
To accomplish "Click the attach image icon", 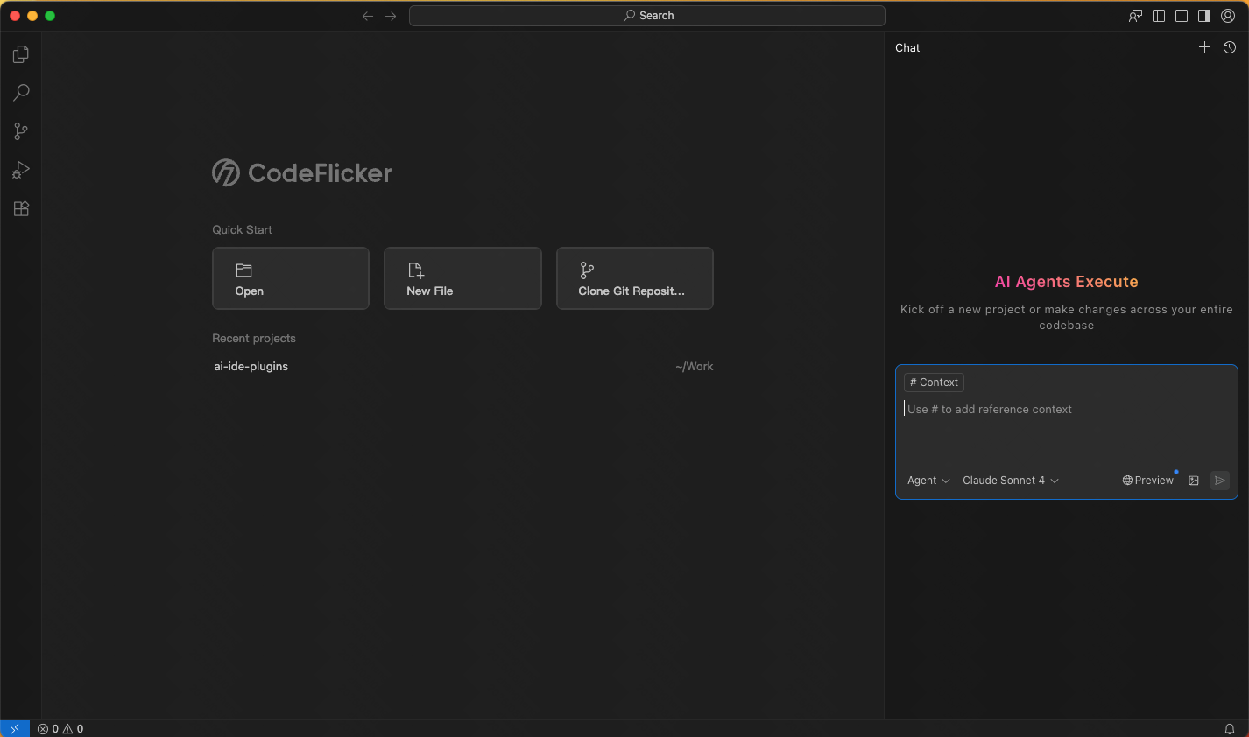I will click(x=1194, y=481).
